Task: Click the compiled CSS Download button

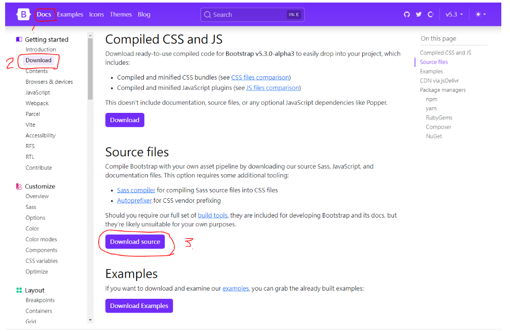Action: (125, 120)
